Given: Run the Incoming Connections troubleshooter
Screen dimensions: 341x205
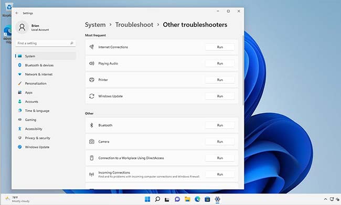Looking at the screenshot, I should [x=220, y=175].
